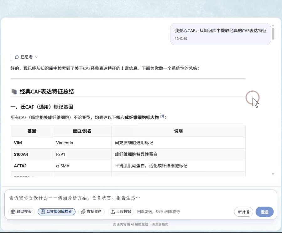This screenshot has height=233, width=282.
Task: Click the document icon in 公共知识库检索
Action: [x=43, y=212]
